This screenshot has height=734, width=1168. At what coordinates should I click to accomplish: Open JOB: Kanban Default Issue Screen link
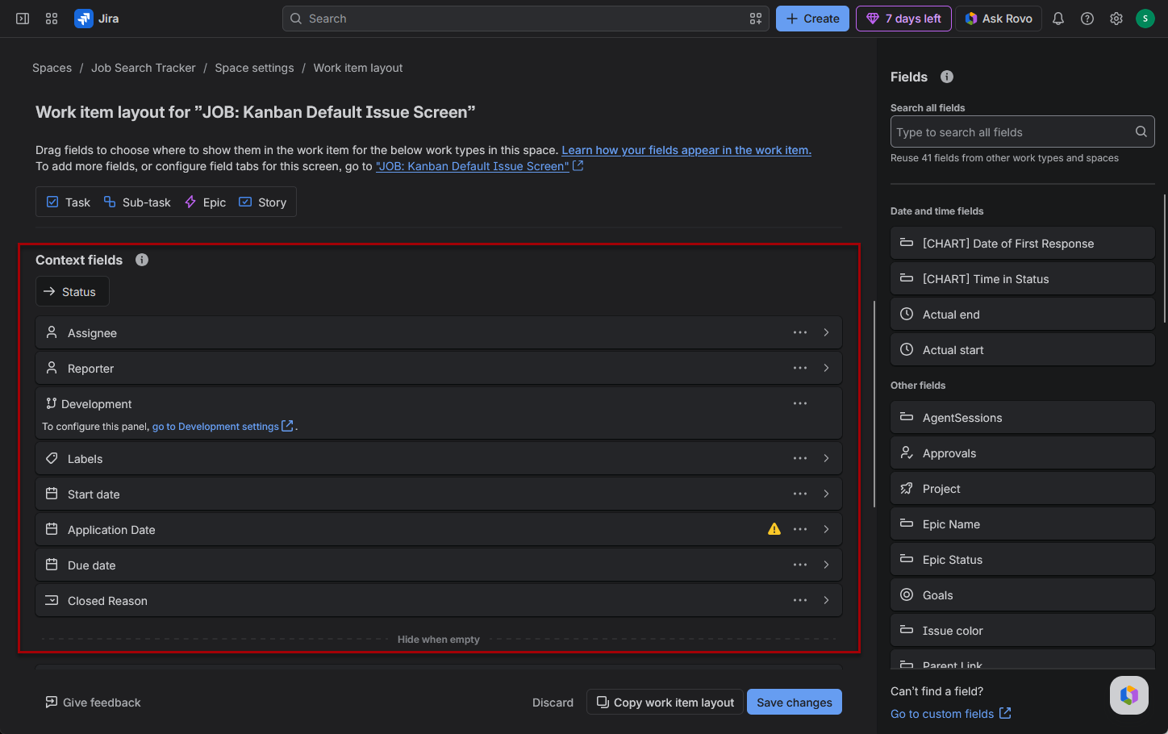tap(472, 166)
